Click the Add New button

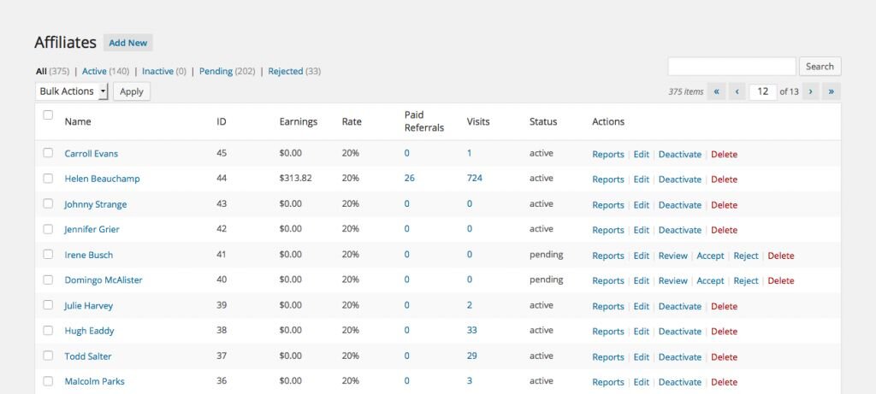coord(128,43)
